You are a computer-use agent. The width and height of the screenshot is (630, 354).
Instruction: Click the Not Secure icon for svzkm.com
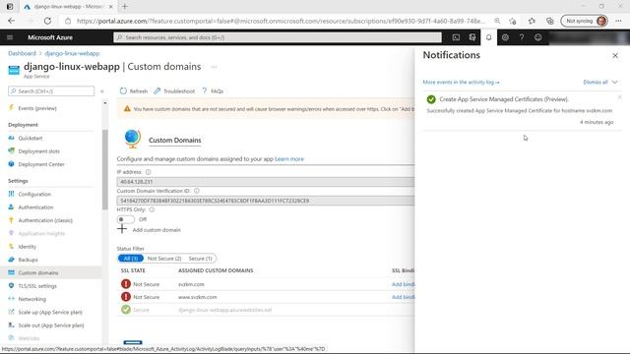point(126,284)
